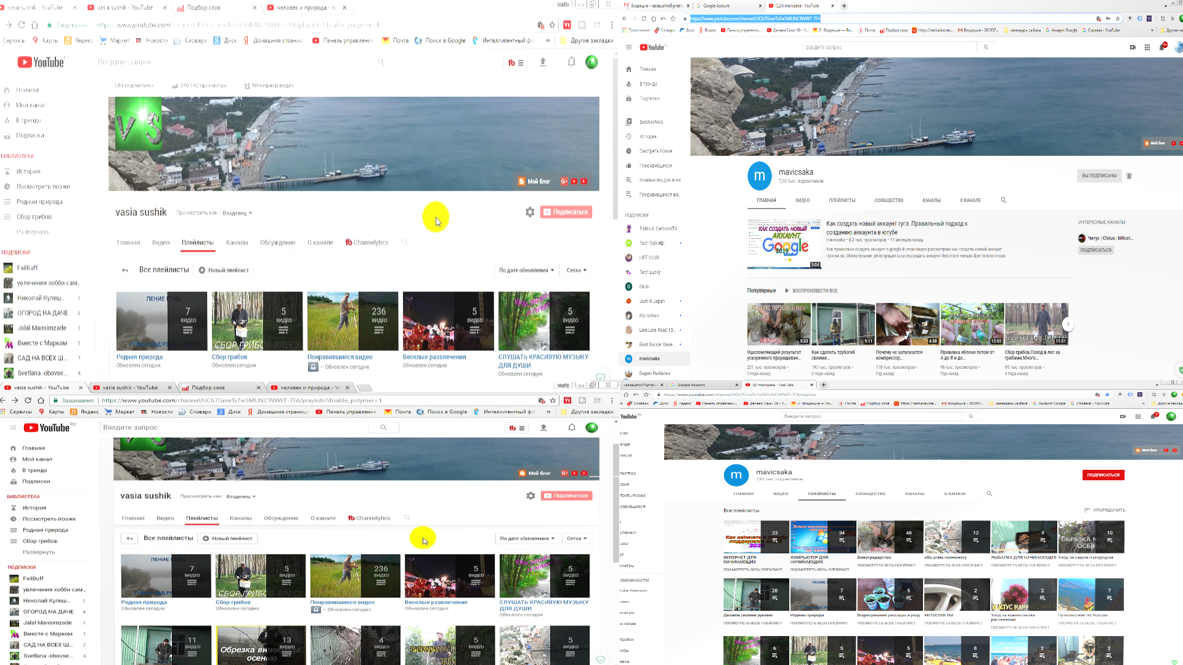Open Мой канал link in bottom-left sidebar

pos(37,459)
